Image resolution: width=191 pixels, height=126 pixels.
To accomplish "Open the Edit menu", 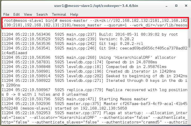I will (x=17, y=14).
